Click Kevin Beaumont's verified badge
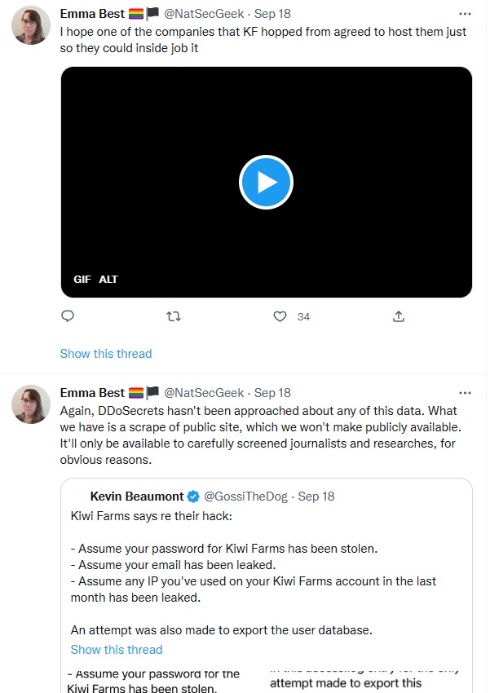The width and height of the screenshot is (490, 693). tap(194, 496)
